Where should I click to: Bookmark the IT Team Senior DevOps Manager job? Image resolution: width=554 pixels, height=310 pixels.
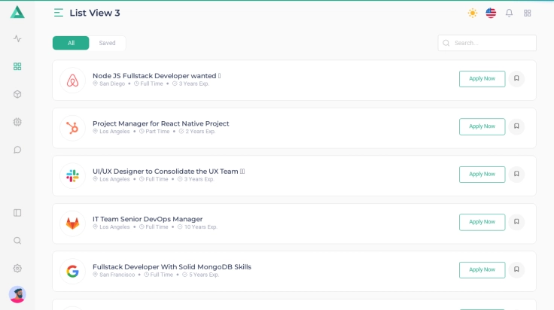click(x=516, y=222)
